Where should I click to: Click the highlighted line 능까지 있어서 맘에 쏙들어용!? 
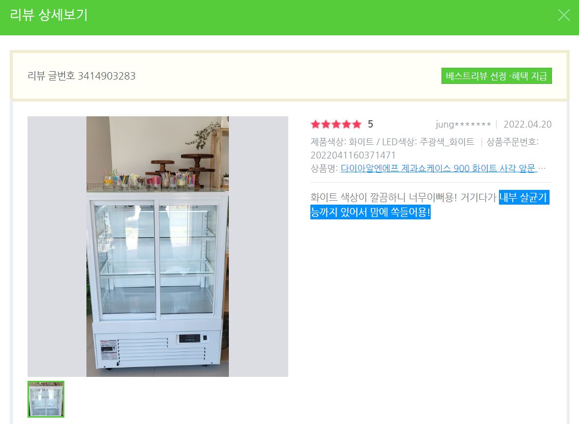[x=370, y=212]
